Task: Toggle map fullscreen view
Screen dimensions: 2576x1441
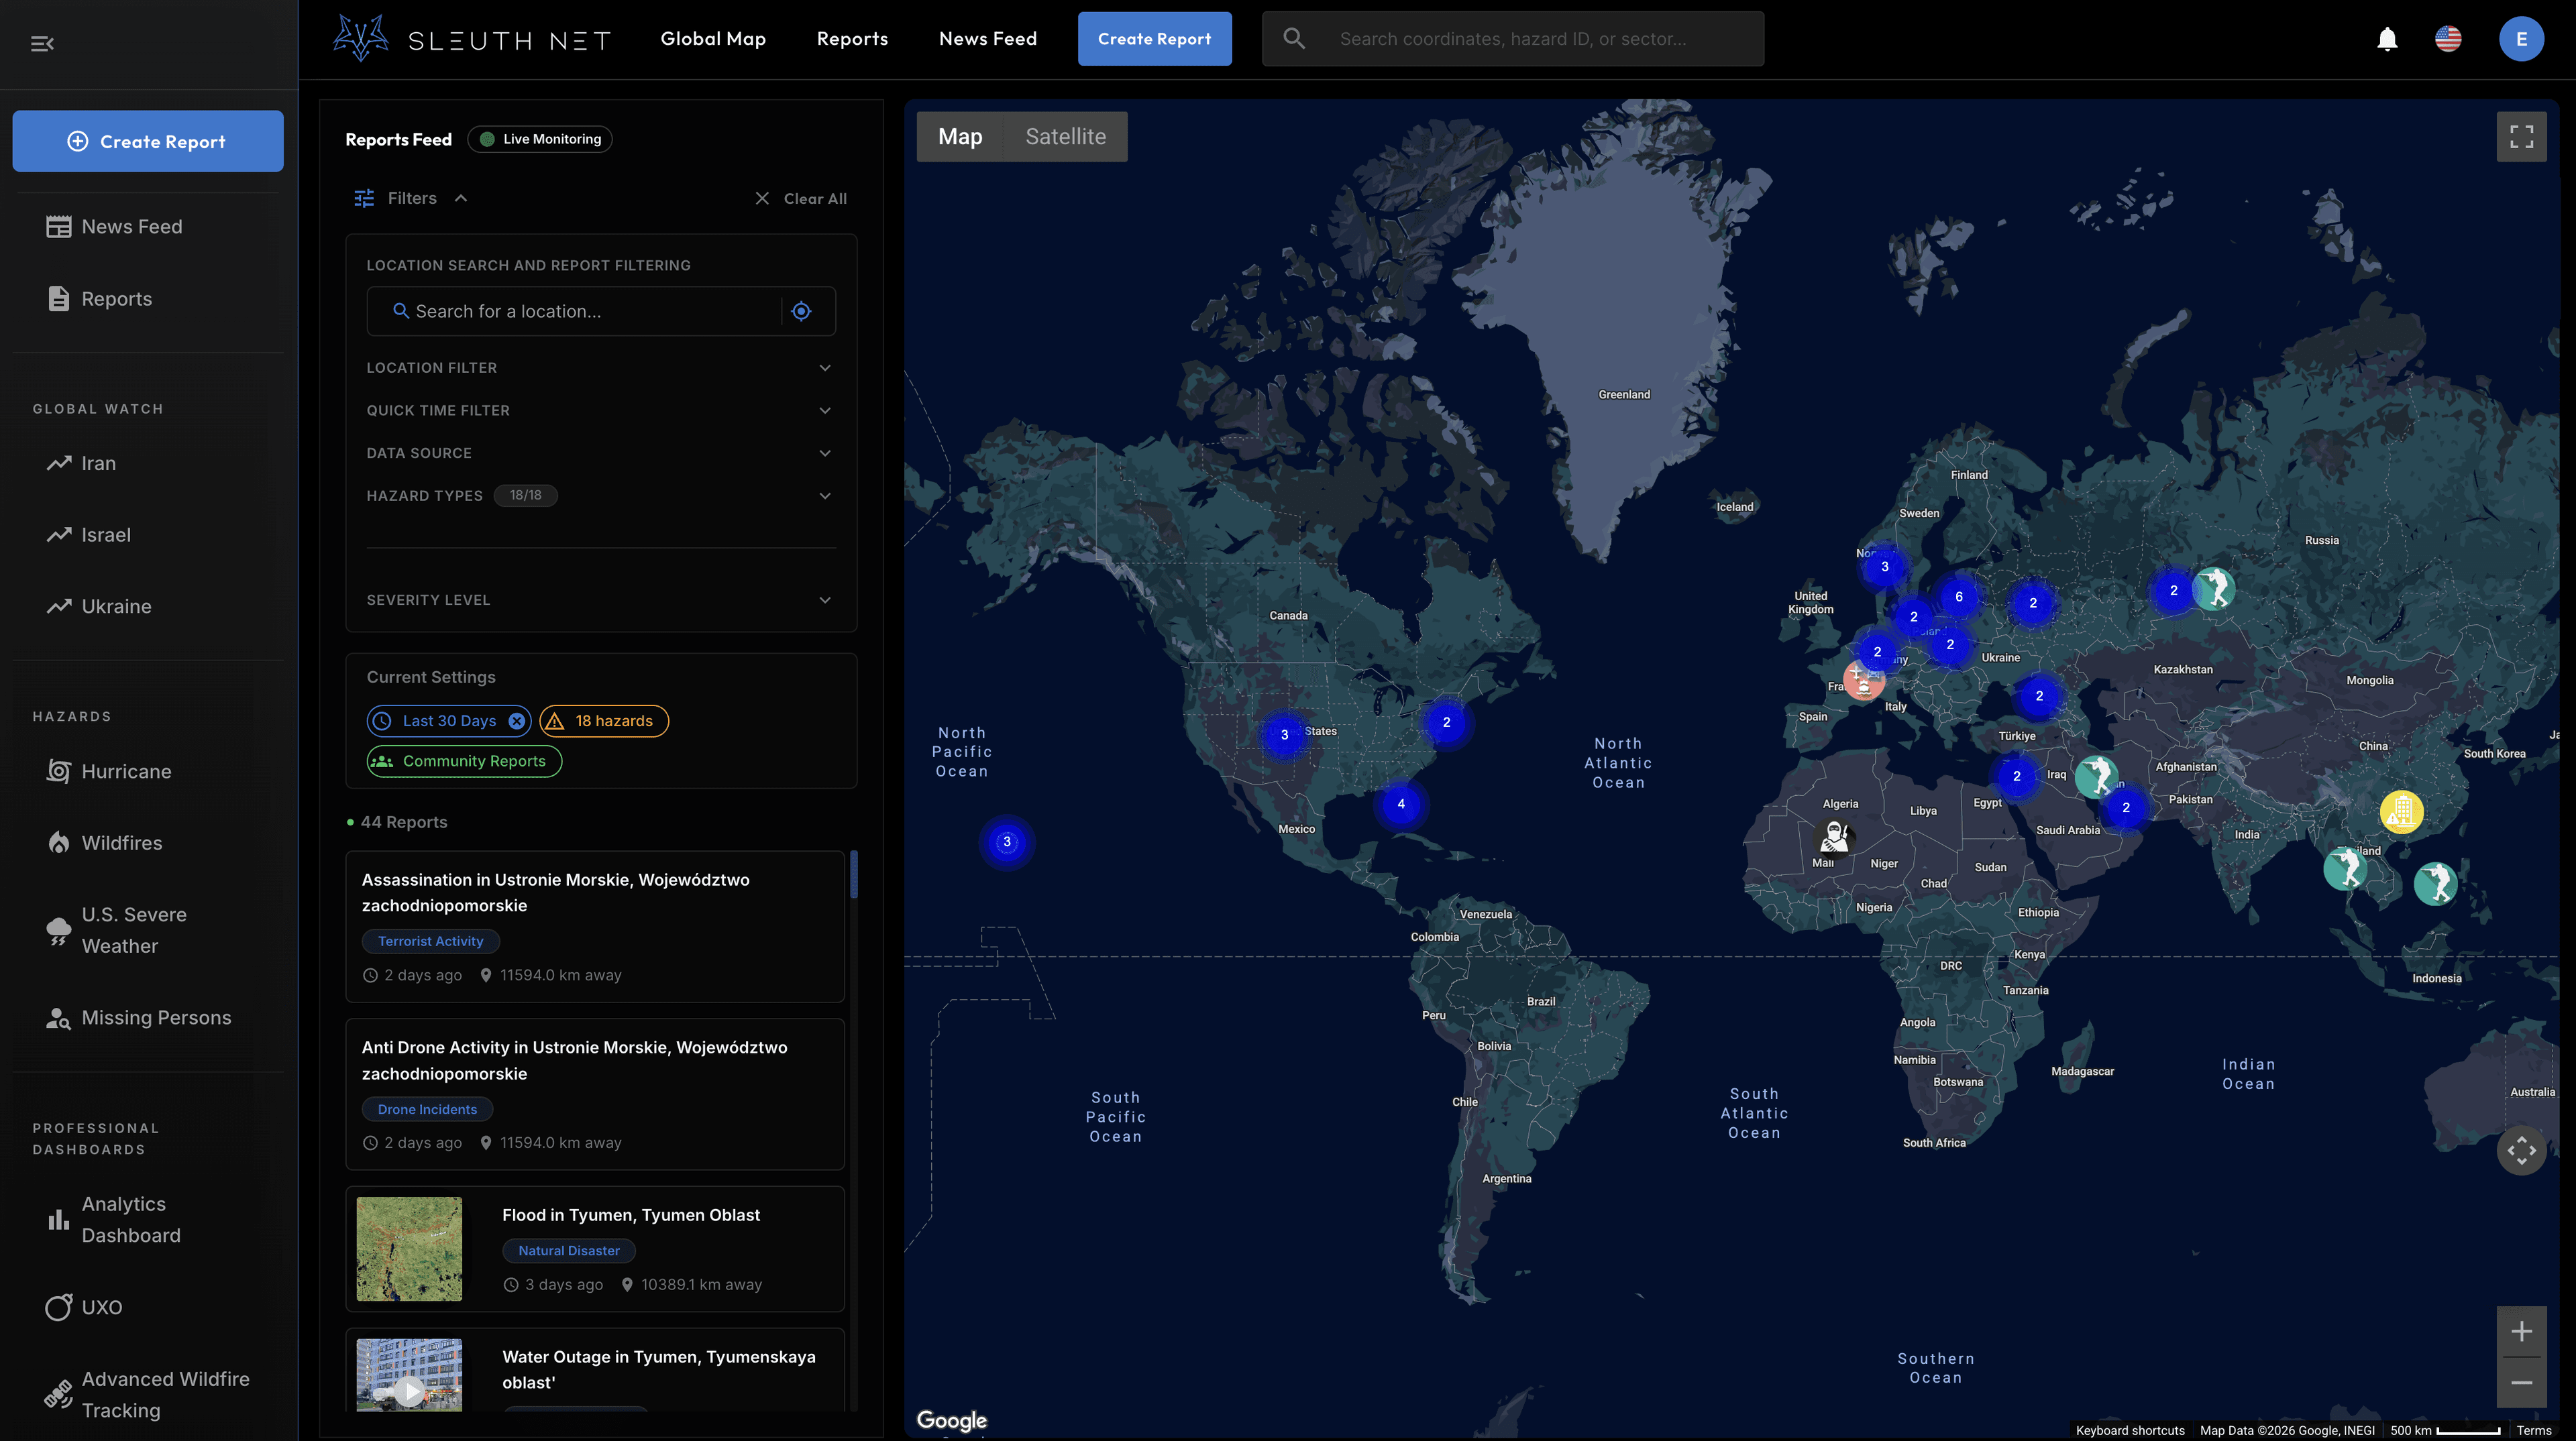Action: point(2521,136)
